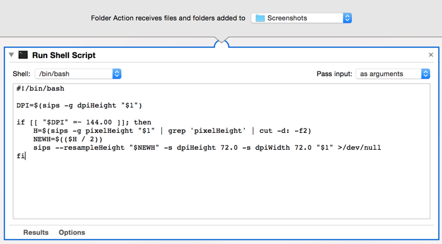Click the Run Shell Script title
This screenshot has height=244, width=442.
click(63, 55)
